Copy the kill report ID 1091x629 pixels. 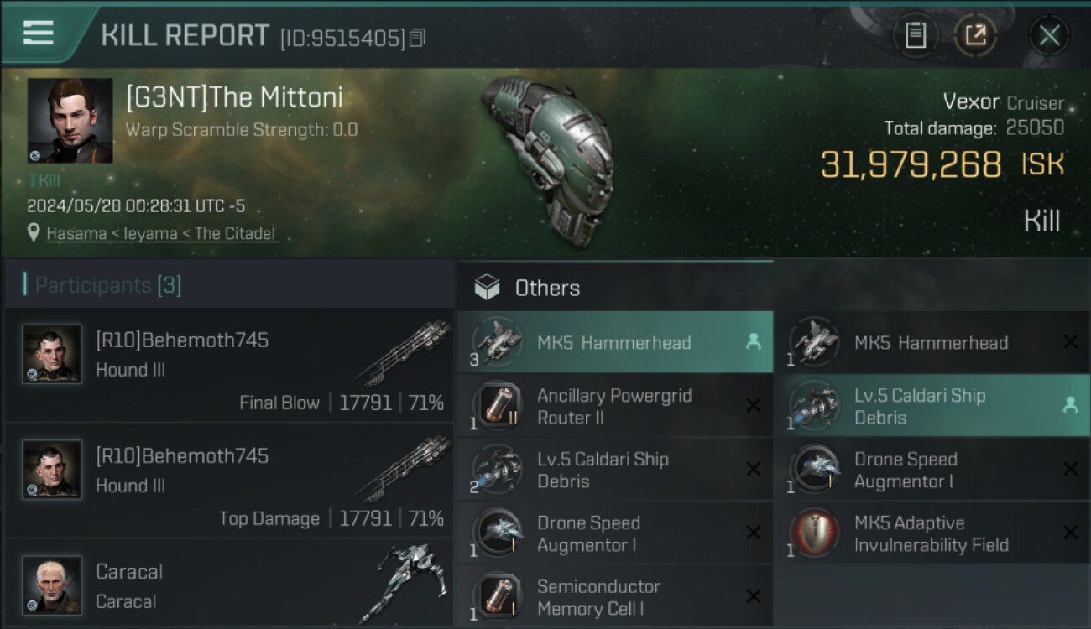(418, 39)
